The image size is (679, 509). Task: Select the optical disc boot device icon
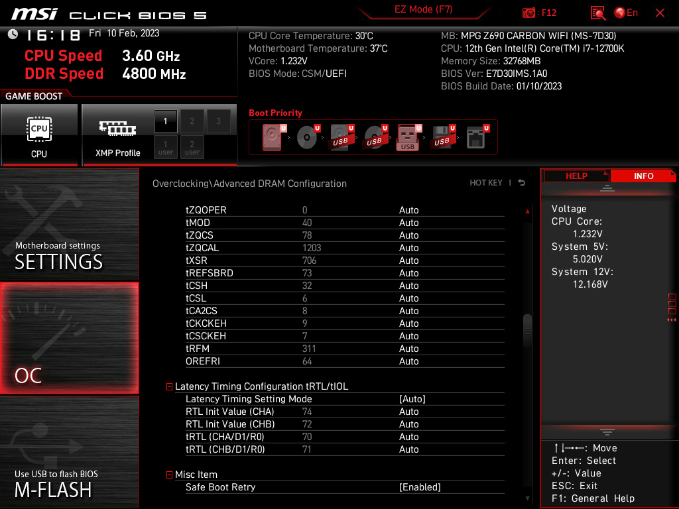pos(308,137)
